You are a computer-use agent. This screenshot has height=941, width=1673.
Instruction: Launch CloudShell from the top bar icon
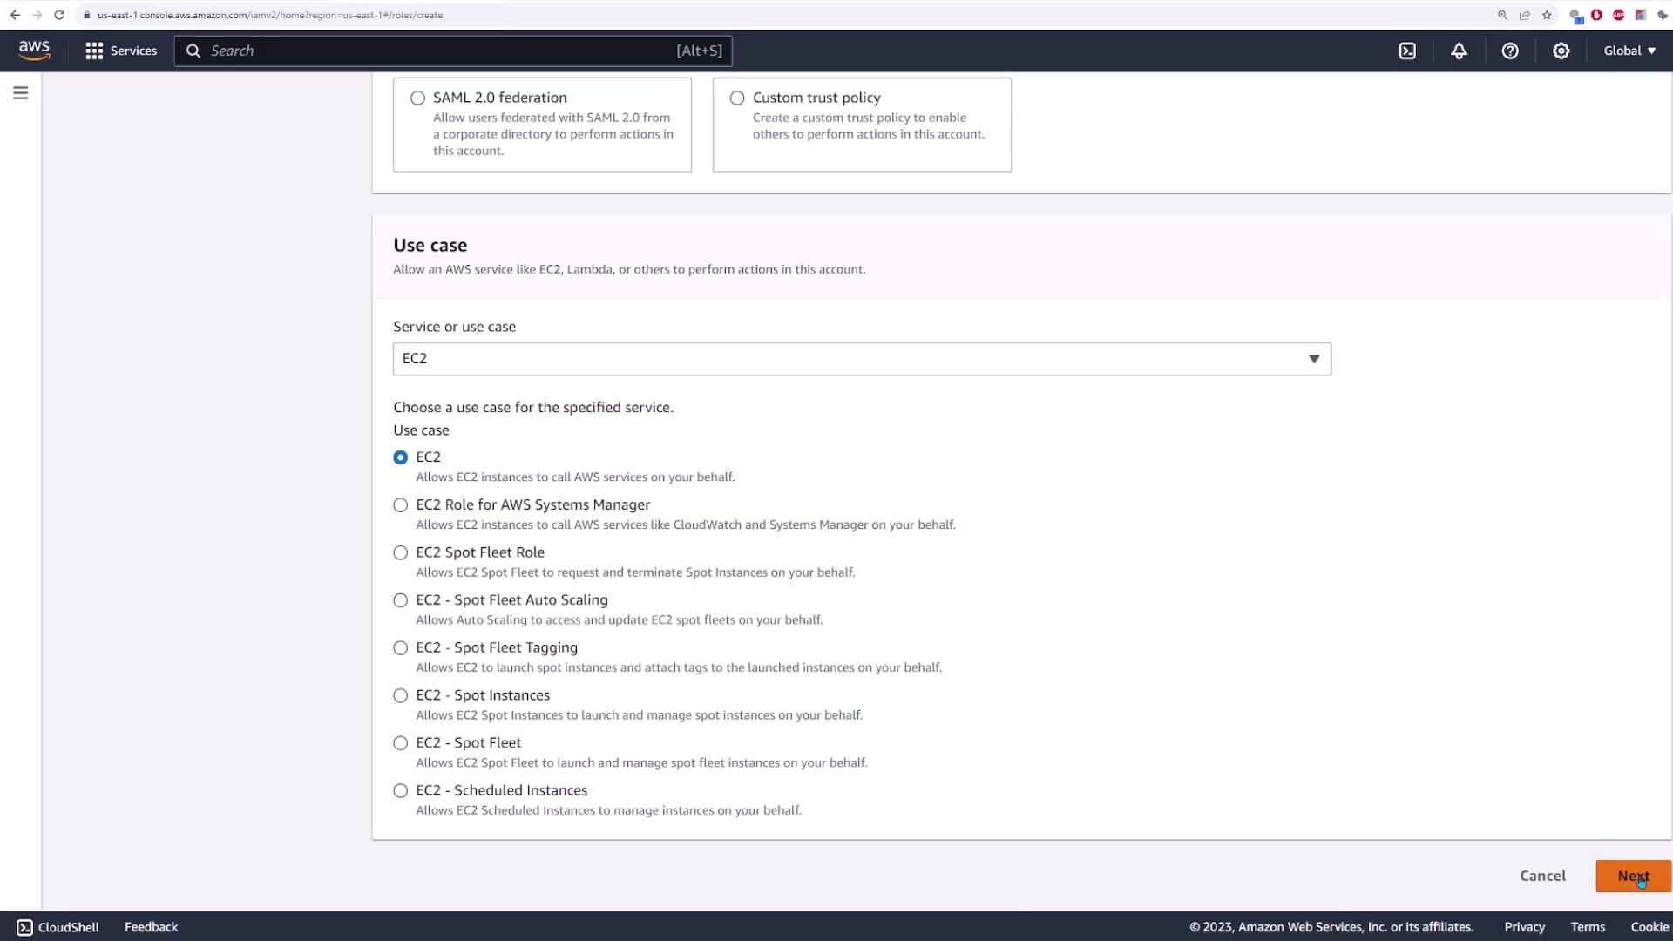(1407, 51)
